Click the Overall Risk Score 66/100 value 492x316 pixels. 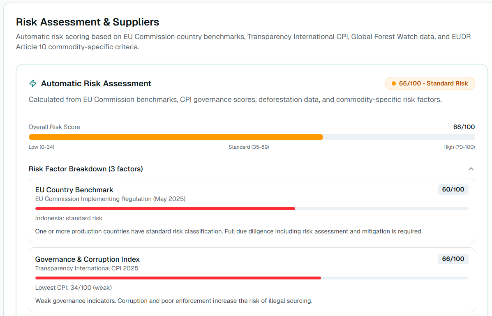pos(464,127)
